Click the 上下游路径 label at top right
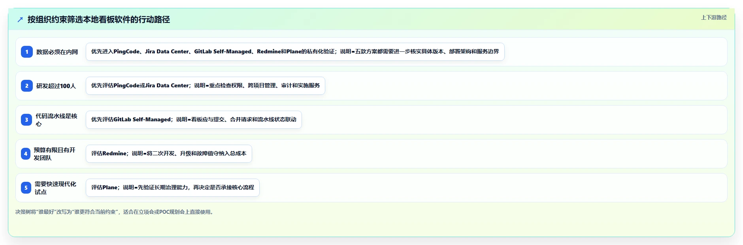 [714, 17]
